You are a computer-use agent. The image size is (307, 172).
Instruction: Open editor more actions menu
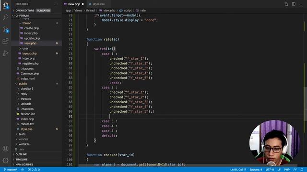pos(301,4)
